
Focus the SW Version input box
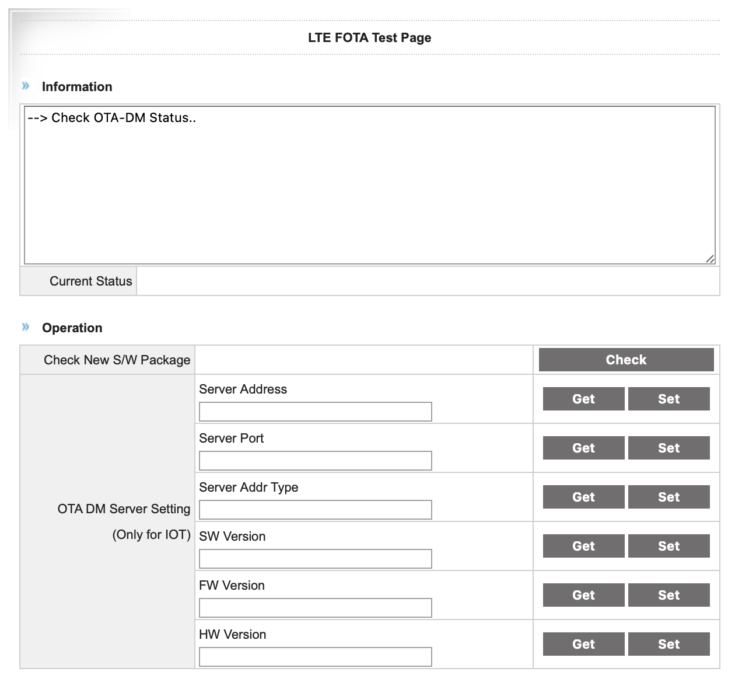(x=315, y=559)
